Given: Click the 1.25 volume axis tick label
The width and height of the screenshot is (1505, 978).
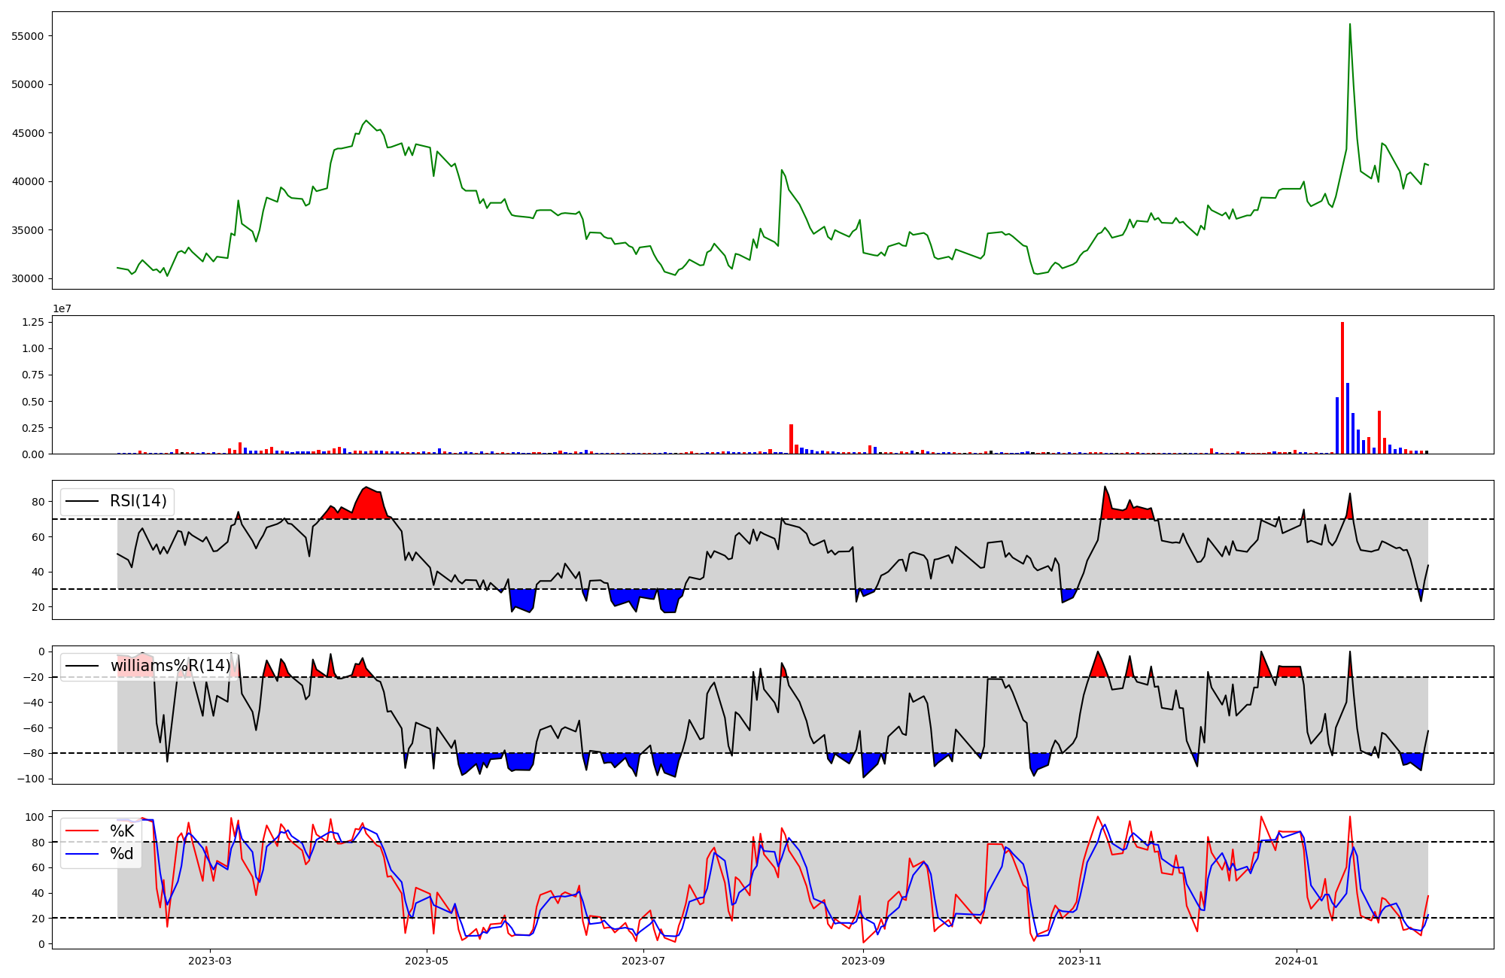Looking at the screenshot, I should click(32, 322).
